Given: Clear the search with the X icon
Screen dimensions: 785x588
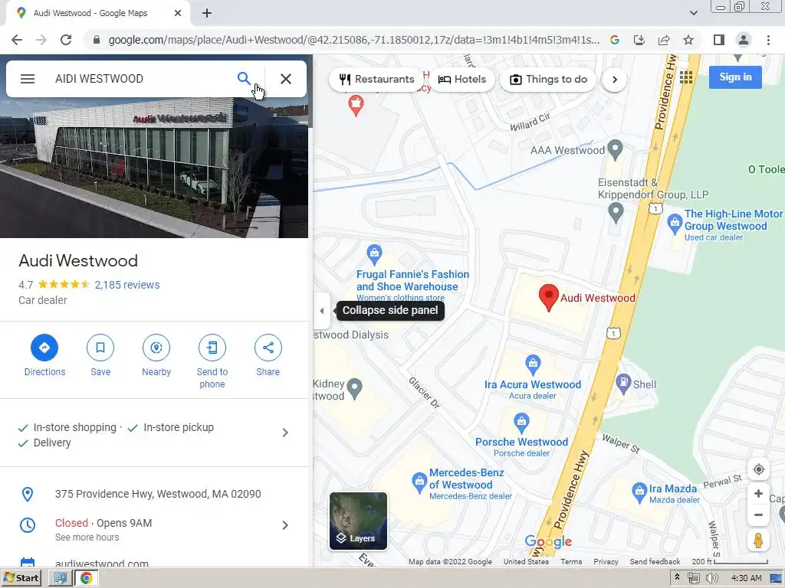Looking at the screenshot, I should pos(286,79).
